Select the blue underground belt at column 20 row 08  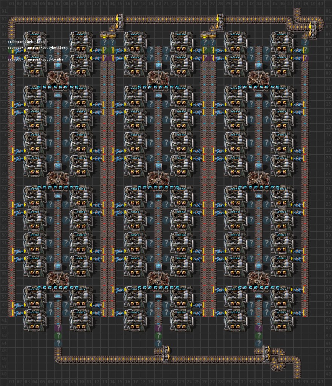[159, 66]
